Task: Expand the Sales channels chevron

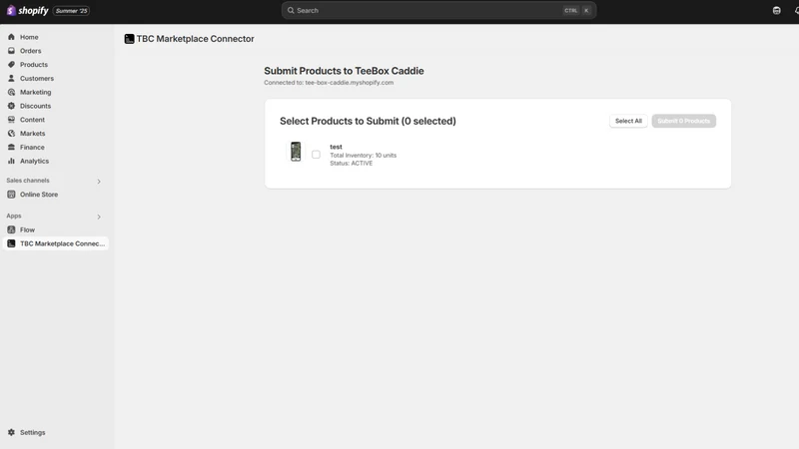Action: [99, 182]
